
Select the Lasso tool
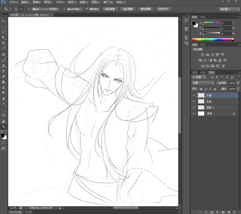click(x=4, y=32)
